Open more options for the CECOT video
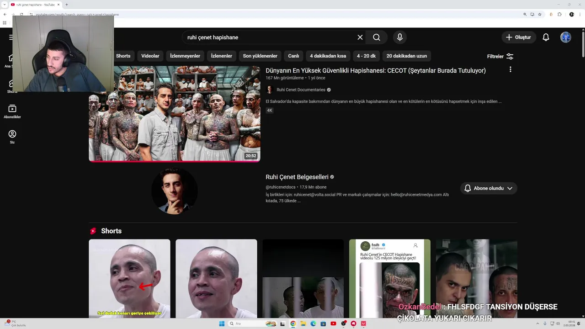This screenshot has height=329, width=585. (x=511, y=69)
